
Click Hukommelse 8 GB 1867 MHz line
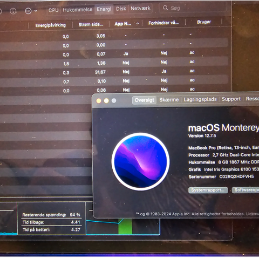click(x=223, y=162)
